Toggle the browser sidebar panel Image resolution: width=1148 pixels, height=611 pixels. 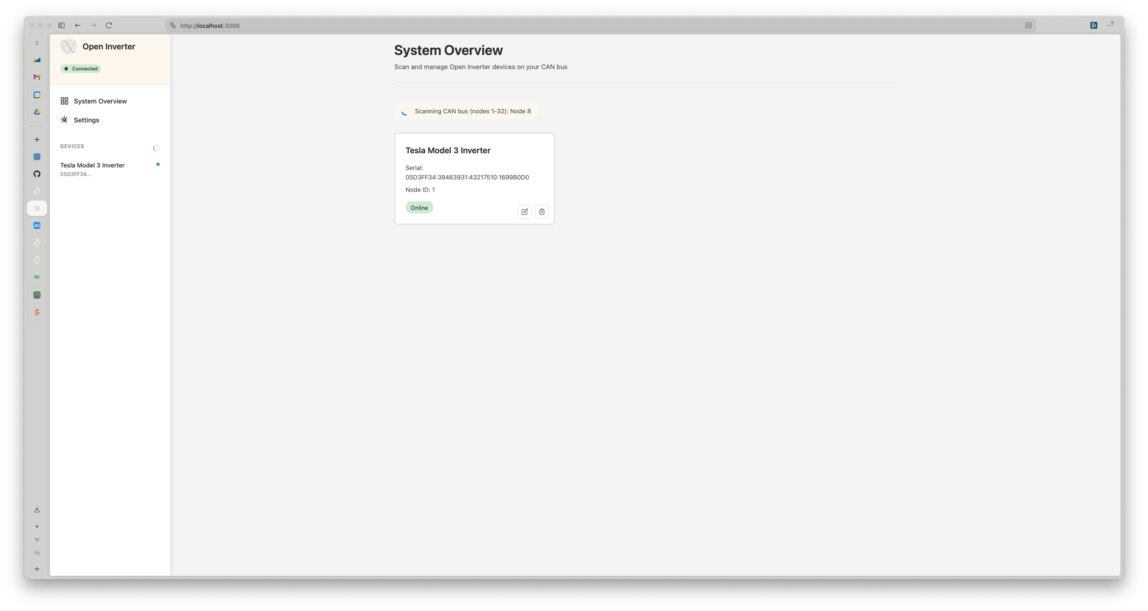pyautogui.click(x=61, y=25)
